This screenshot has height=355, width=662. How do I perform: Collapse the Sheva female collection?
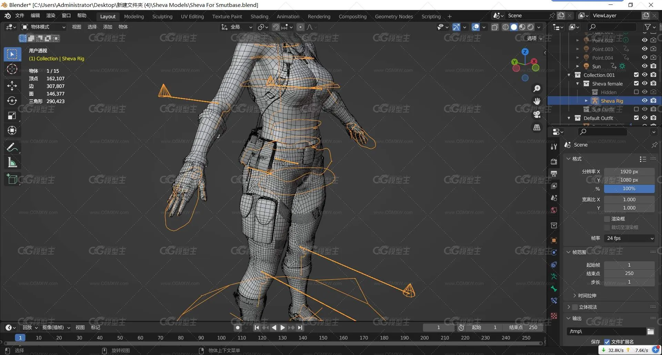pos(578,83)
